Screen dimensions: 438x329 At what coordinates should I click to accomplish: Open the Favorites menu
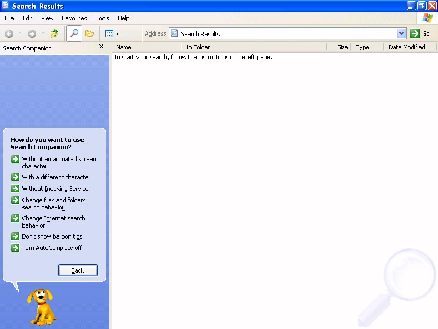pos(74,18)
